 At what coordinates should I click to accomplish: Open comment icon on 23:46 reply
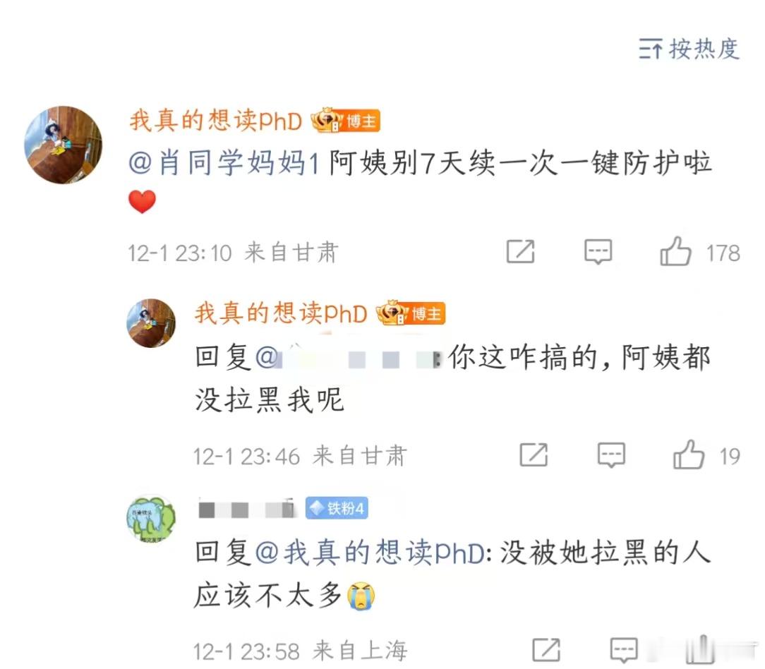[x=611, y=454]
